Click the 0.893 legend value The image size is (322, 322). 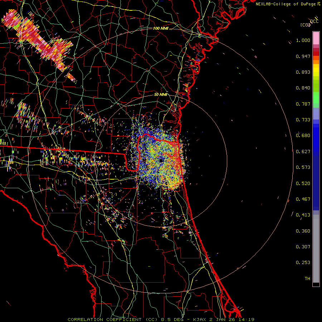(x=303, y=72)
